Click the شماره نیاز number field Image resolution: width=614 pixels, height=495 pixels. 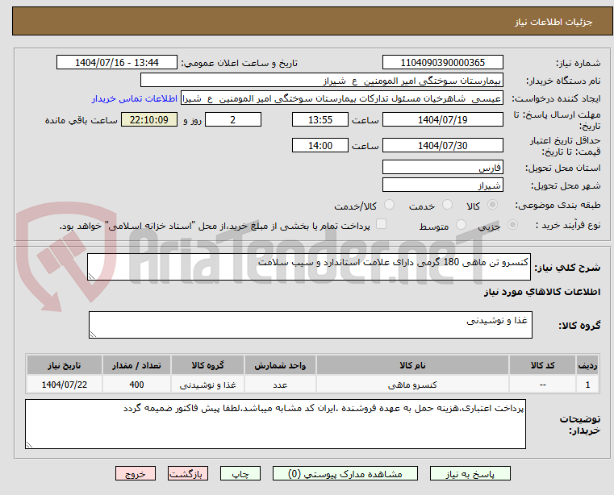[x=442, y=63]
